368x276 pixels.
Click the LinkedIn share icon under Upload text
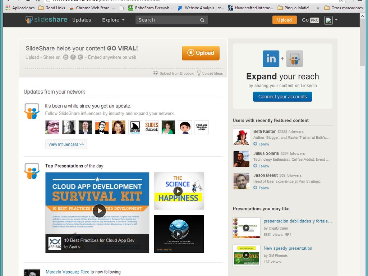(66, 57)
